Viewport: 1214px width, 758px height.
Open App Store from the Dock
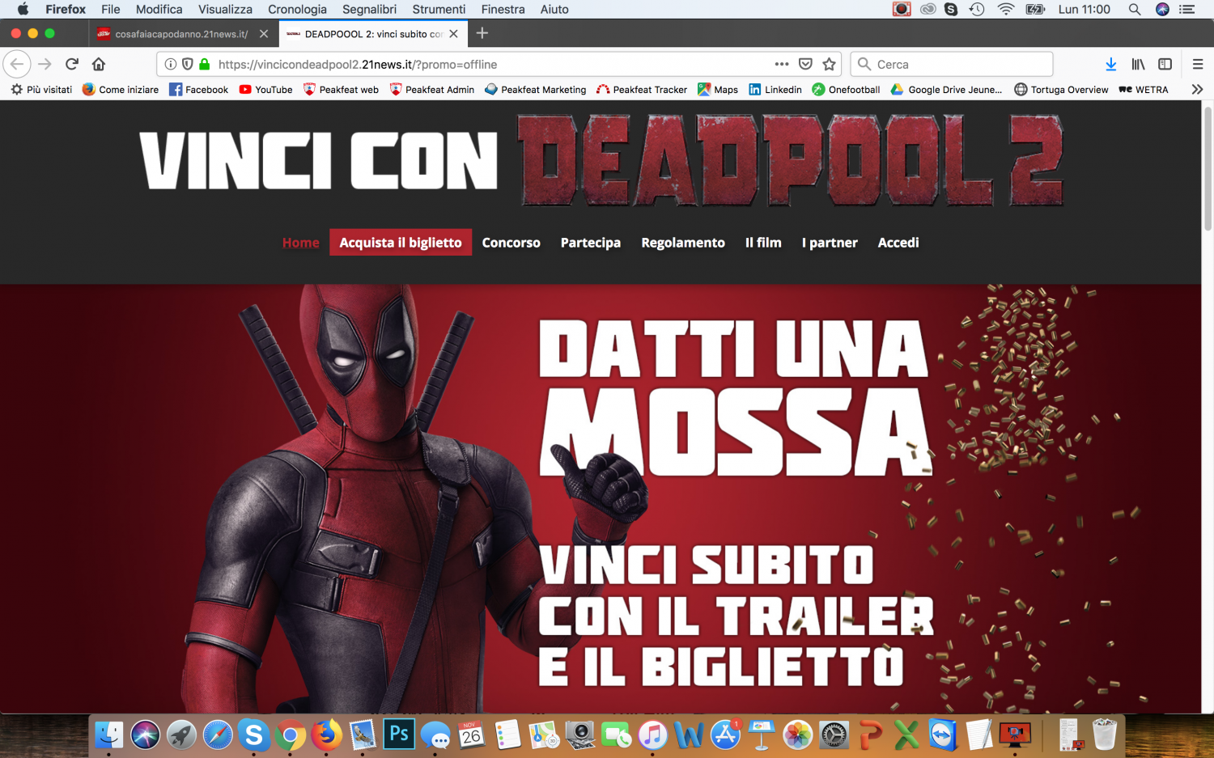pyautogui.click(x=725, y=735)
